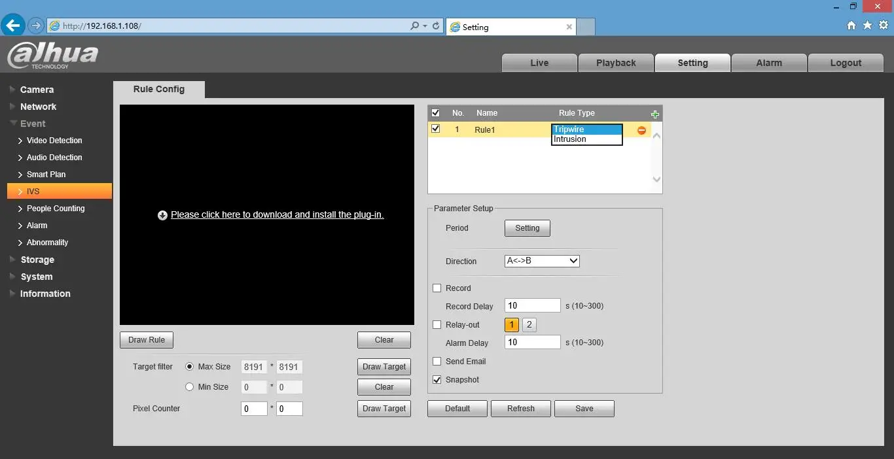Delete Rule1 with the orange minus icon

pos(641,130)
